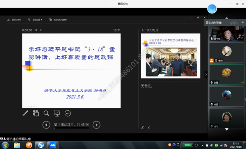Click end slide show option
Viewport: 246px width, 149px height.
tap(58, 20)
